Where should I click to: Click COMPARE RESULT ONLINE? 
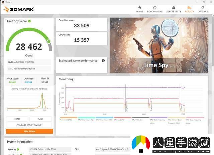click(29, 125)
